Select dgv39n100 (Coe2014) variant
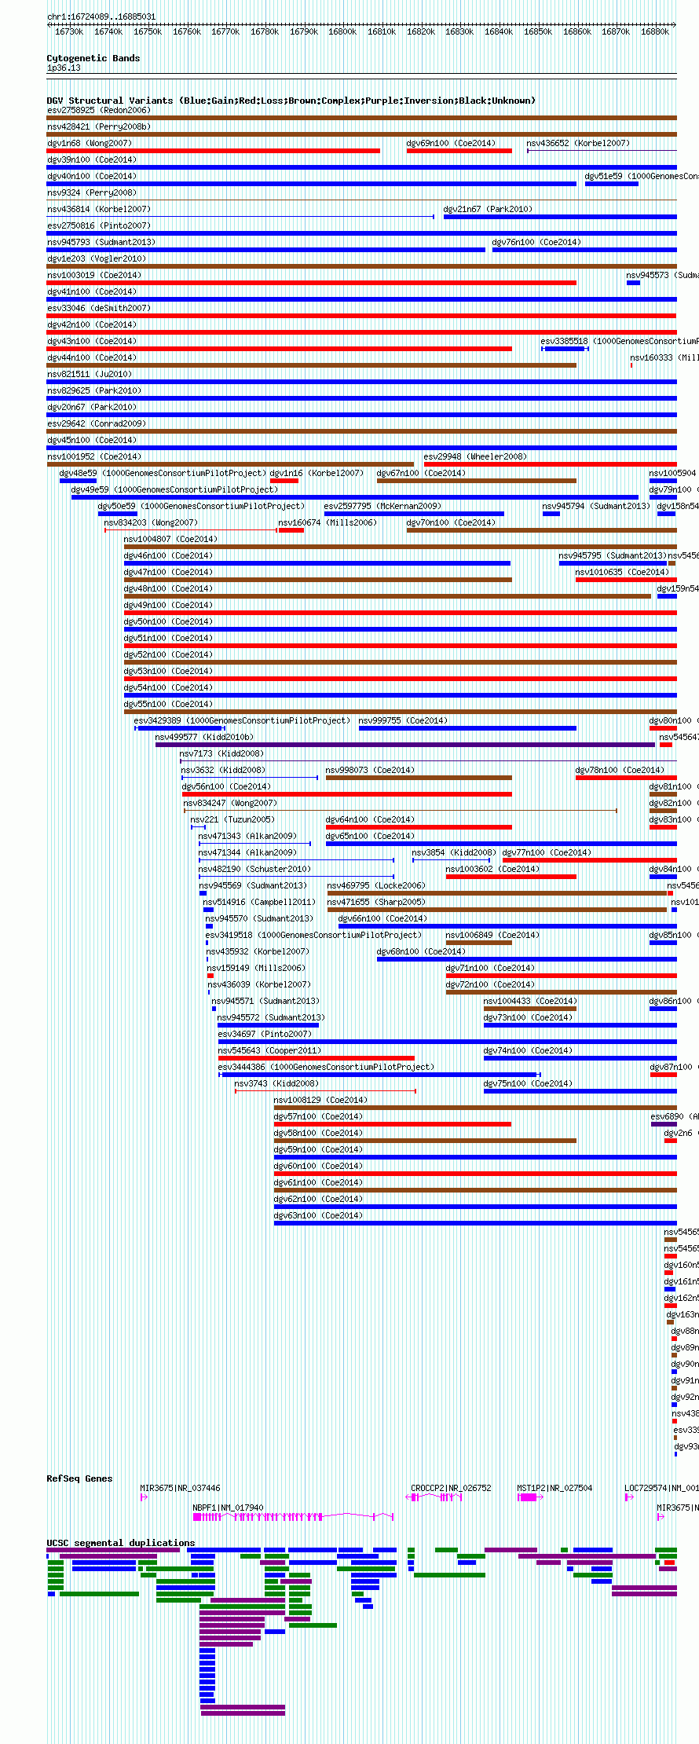Image resolution: width=699 pixels, height=1744 pixels. coord(91,160)
